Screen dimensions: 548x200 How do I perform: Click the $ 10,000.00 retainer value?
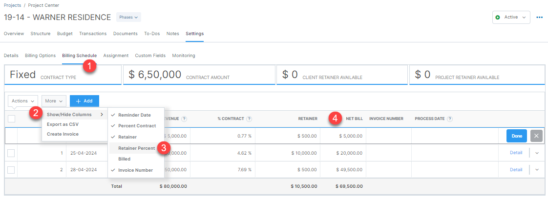(304, 153)
